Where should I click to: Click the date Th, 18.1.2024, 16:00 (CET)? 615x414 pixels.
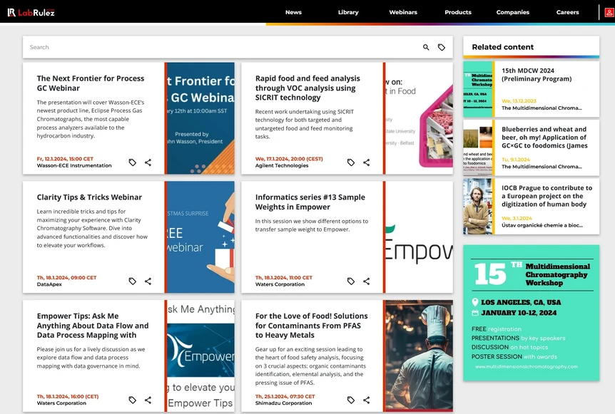click(68, 396)
